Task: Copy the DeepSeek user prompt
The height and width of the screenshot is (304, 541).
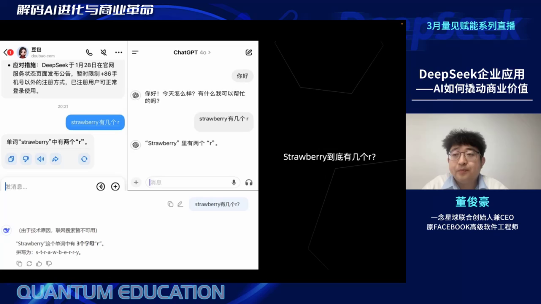Action: 170,204
